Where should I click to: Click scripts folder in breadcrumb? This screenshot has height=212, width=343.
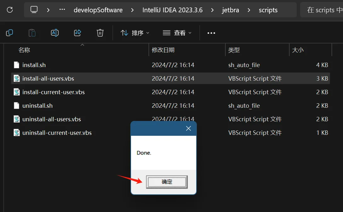tap(268, 10)
